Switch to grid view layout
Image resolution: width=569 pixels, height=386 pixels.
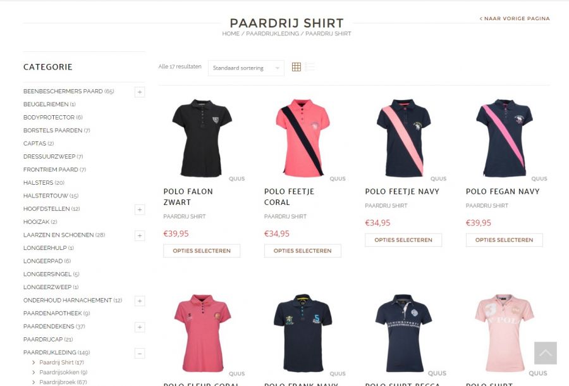(296, 67)
